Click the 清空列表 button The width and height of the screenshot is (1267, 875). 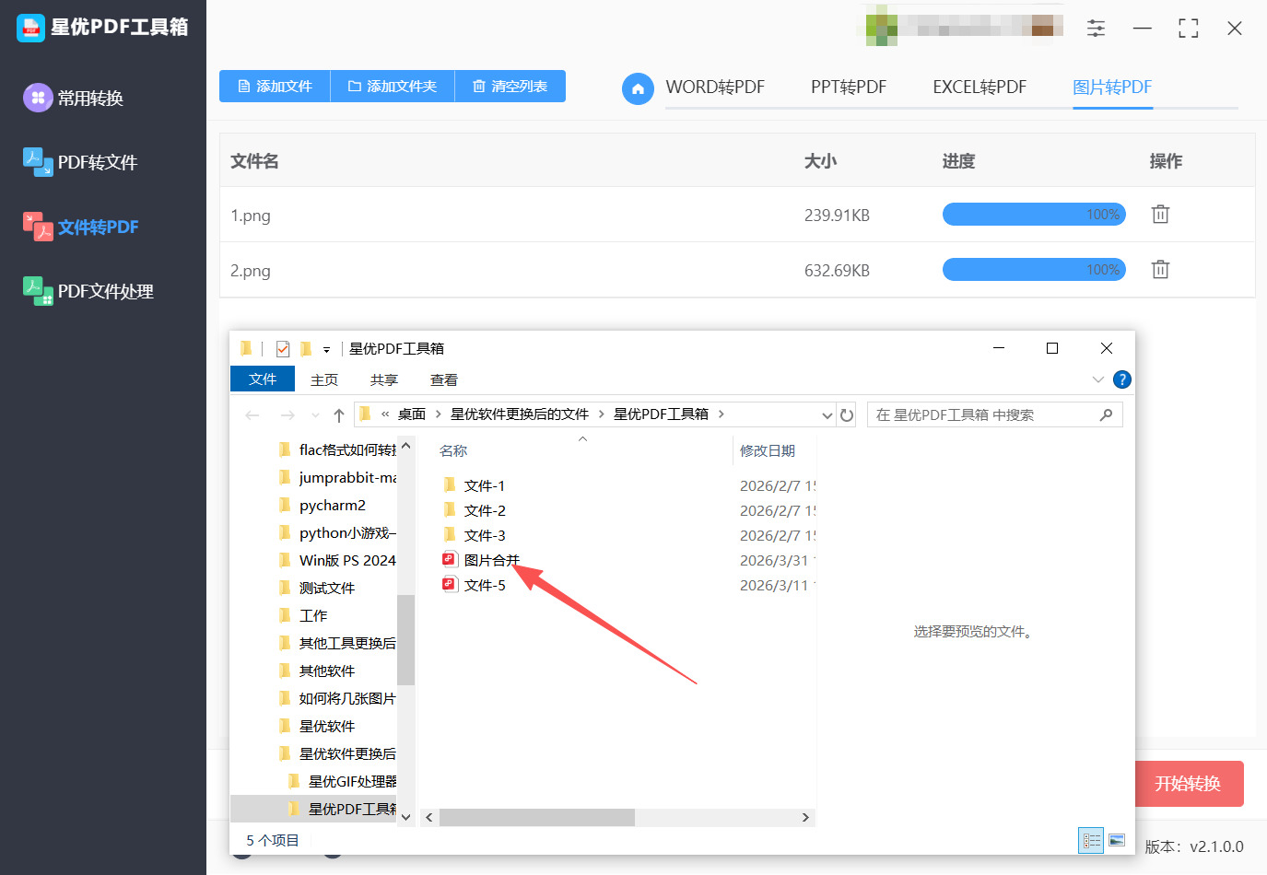coord(510,87)
